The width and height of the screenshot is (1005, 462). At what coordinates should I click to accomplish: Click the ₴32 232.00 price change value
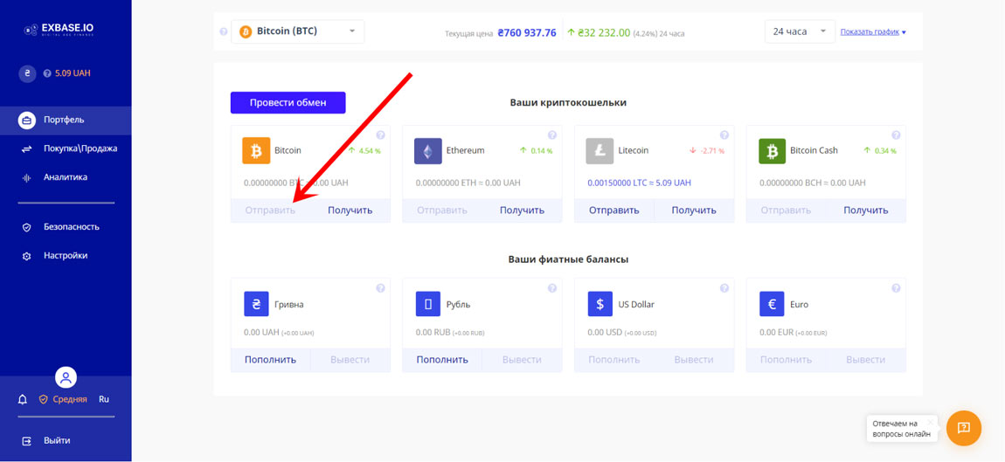[604, 32]
